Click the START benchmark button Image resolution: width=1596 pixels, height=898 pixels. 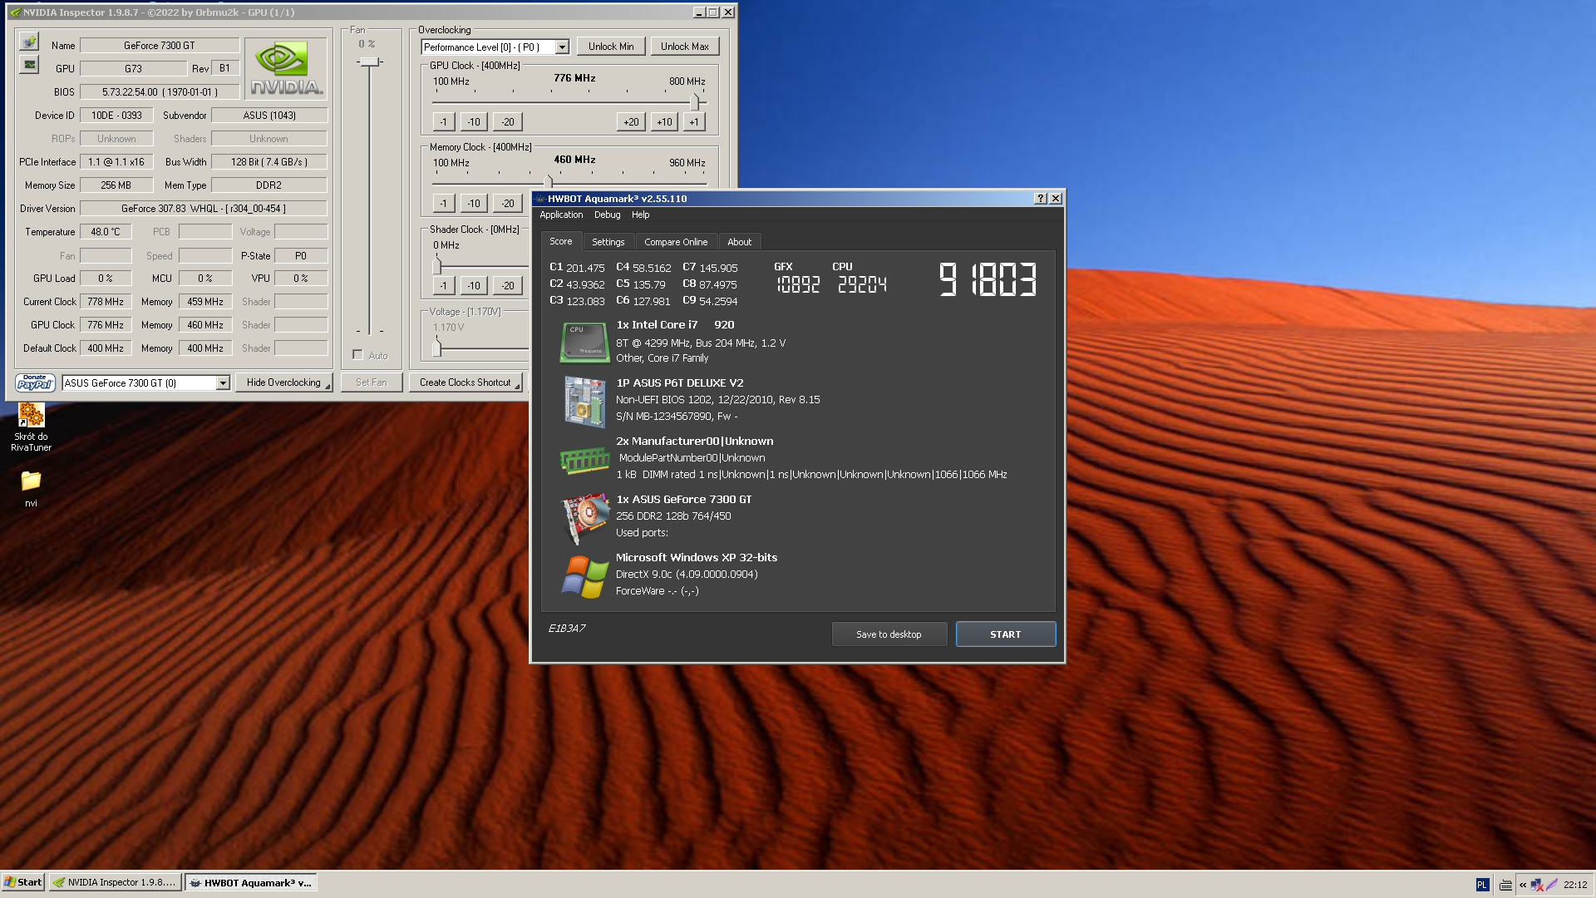point(1006,634)
